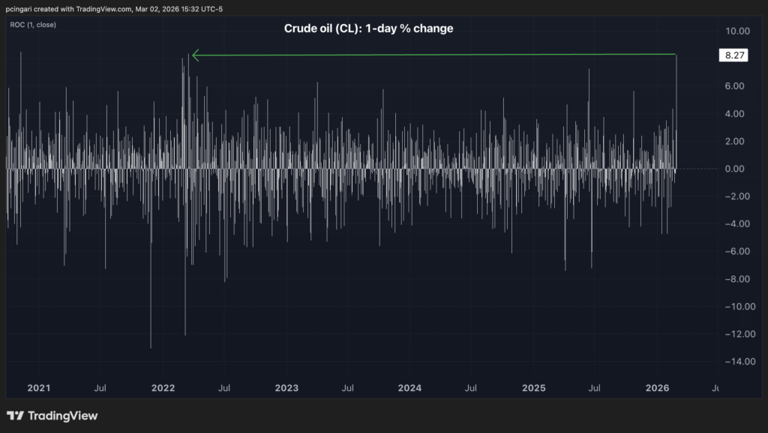768x433 pixels.
Task: Open the TradingView wordmark link
Action: 63,416
